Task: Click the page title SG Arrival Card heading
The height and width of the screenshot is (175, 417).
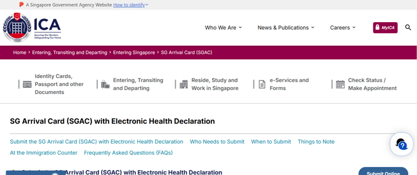Action: point(112,121)
